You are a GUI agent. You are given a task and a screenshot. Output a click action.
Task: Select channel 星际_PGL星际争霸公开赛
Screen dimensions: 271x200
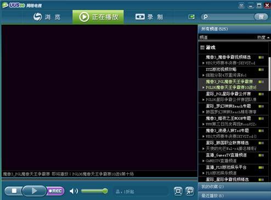228,94
